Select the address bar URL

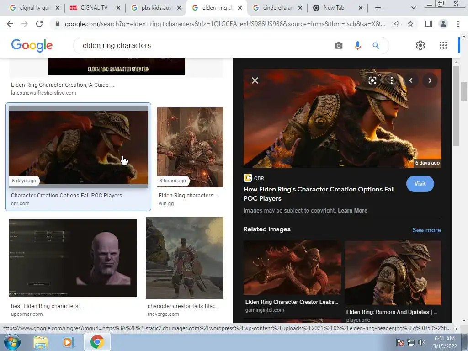225,24
